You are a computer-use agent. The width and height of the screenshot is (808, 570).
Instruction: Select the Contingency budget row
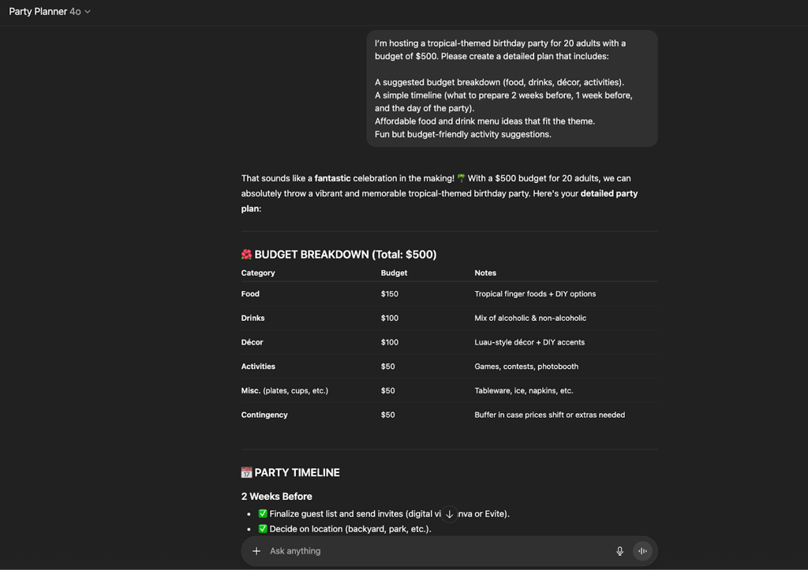pos(449,415)
